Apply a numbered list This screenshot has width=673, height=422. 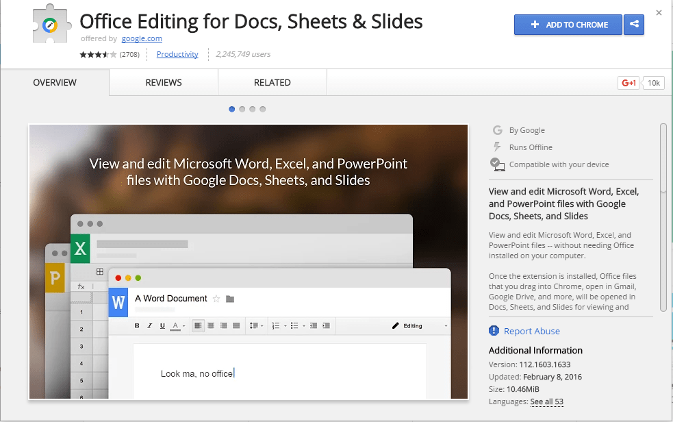pos(276,325)
